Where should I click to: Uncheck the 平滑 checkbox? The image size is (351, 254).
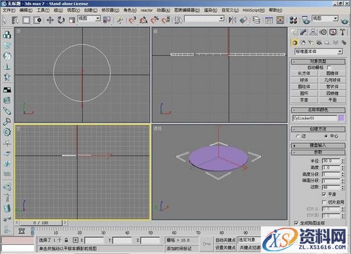[x=324, y=194]
